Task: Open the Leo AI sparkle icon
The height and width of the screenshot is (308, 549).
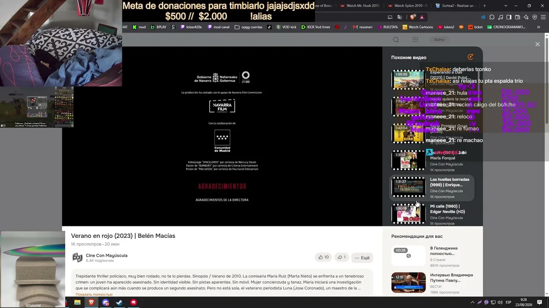Action: [526, 17]
